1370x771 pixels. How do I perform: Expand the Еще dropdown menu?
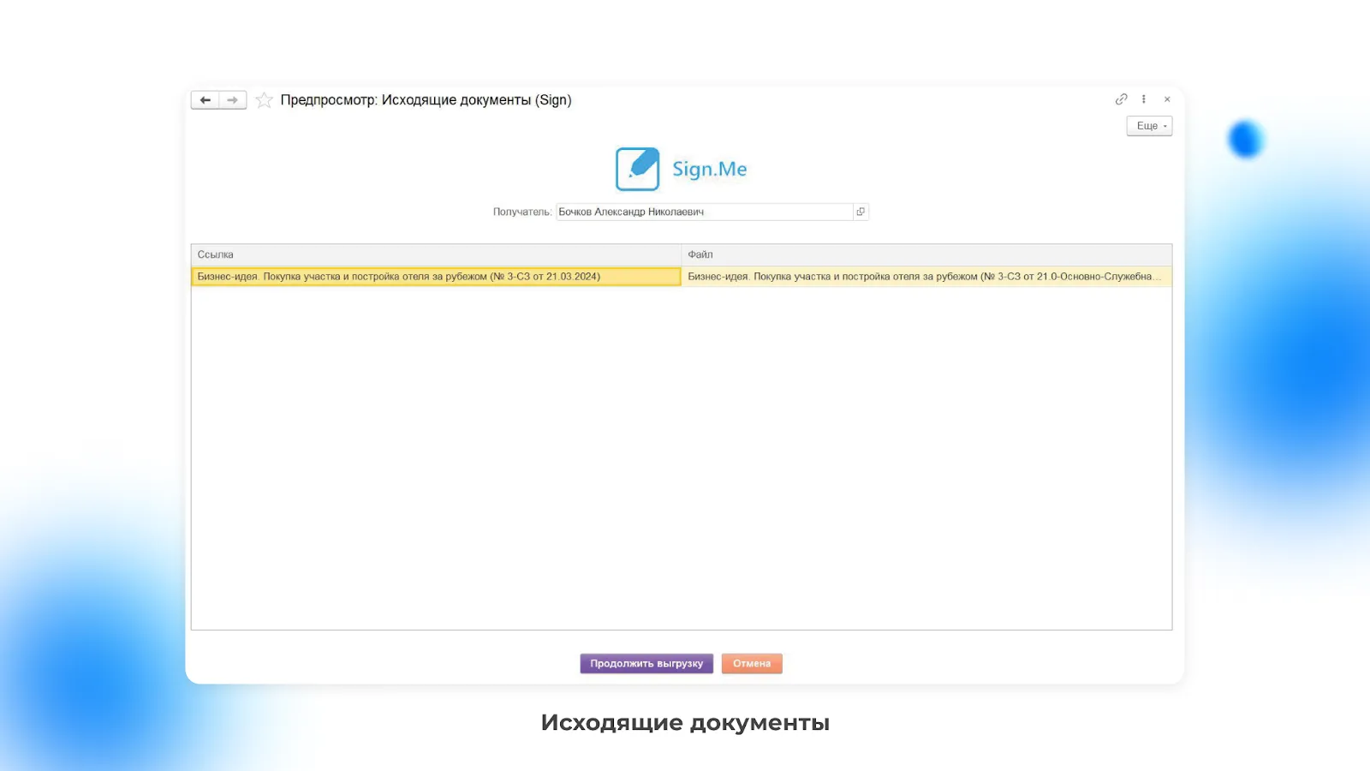(x=1149, y=126)
